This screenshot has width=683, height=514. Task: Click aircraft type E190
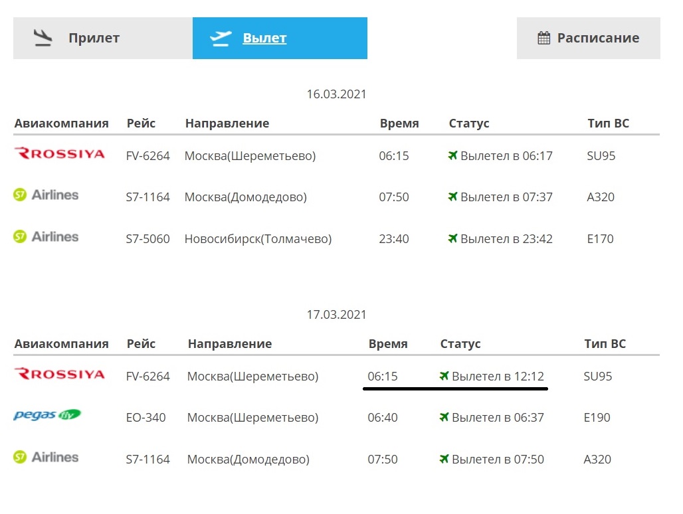pyautogui.click(x=597, y=418)
